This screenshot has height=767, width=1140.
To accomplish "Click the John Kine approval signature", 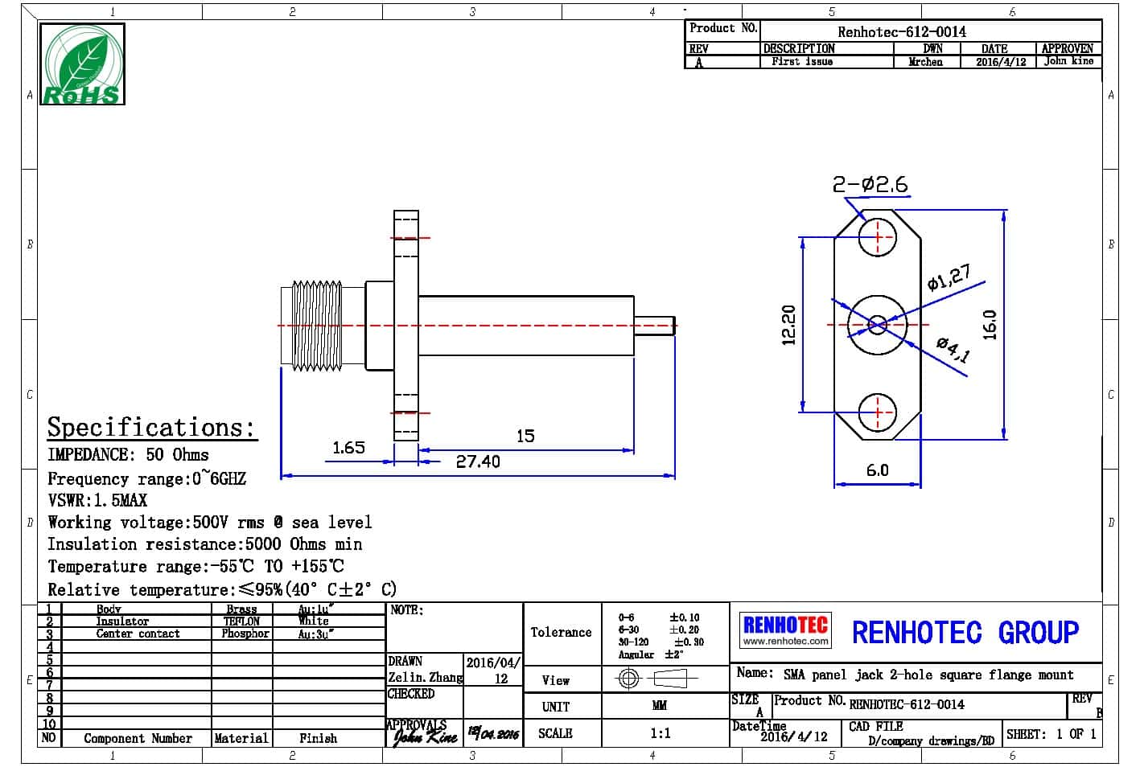I will [424, 735].
